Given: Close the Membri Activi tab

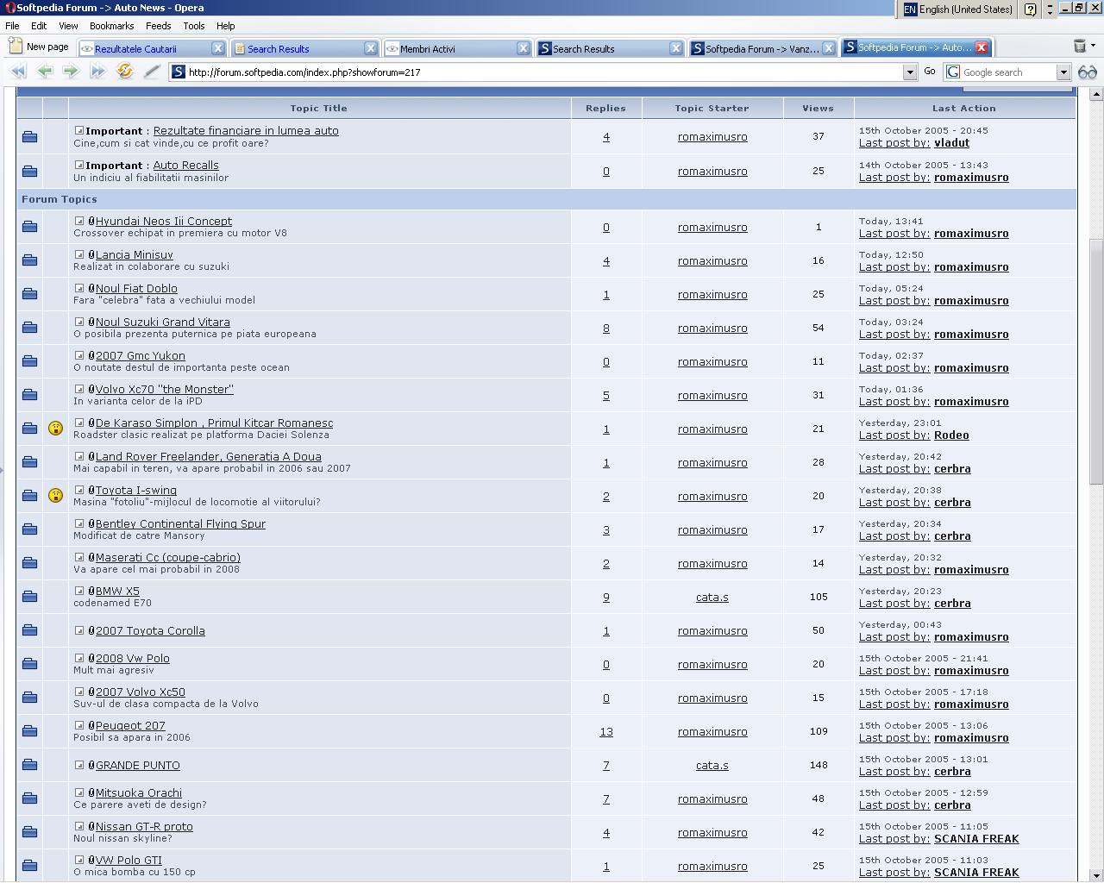Looking at the screenshot, I should (x=524, y=48).
